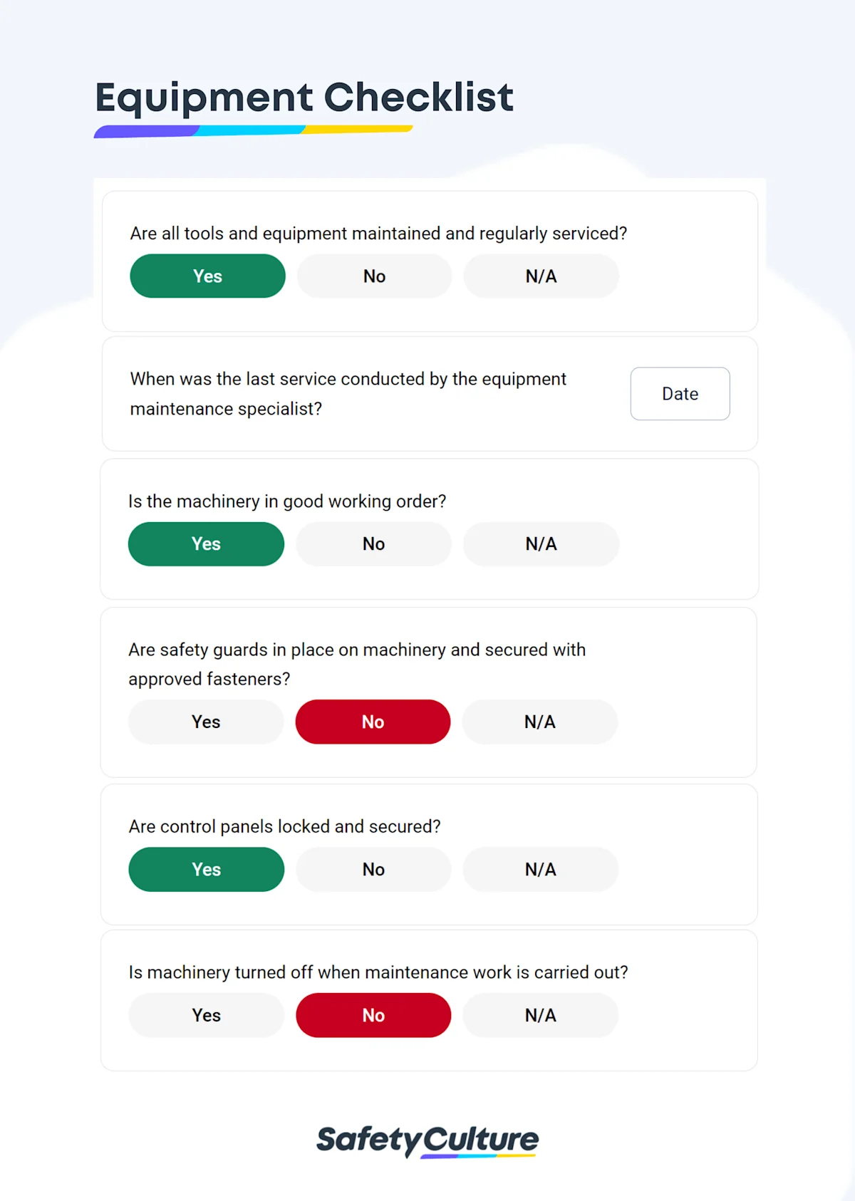Mark N/A for tools and equipment maintained
Screen dimensions: 855x1201
click(x=541, y=276)
